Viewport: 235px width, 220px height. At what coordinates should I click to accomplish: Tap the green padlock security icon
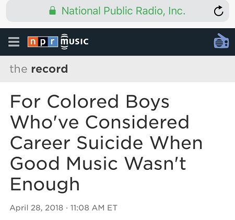pyautogui.click(x=52, y=10)
